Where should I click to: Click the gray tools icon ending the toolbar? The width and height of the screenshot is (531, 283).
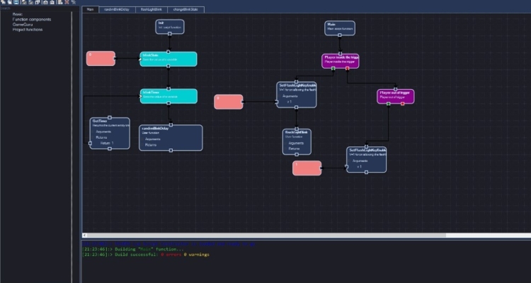[x=73, y=2]
